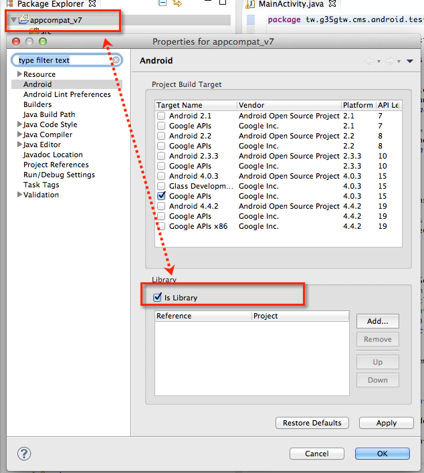Screen dimensions: 424x473
Task: Open the properties dialog view menu triangle
Action: click(x=409, y=62)
